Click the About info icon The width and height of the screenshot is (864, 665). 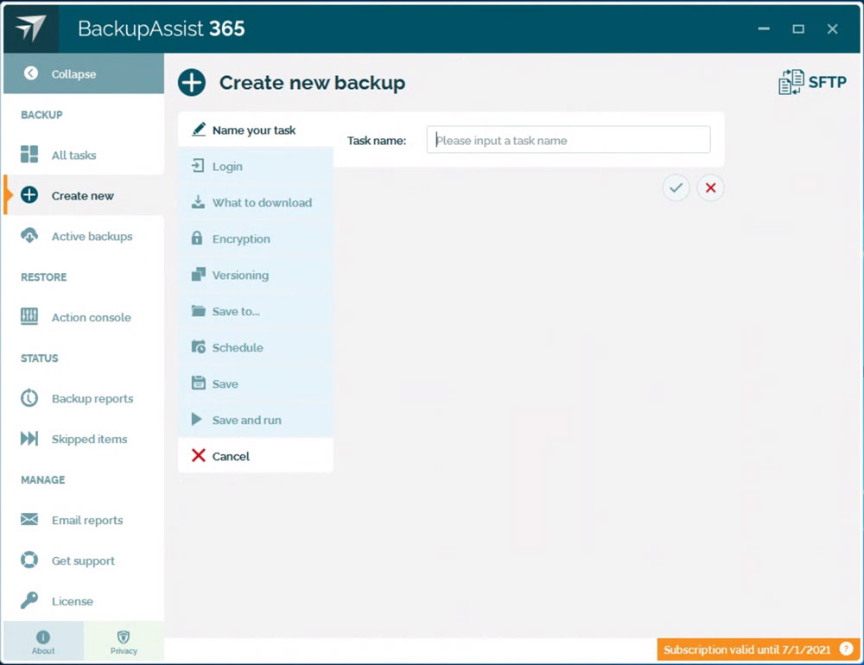[x=43, y=636]
